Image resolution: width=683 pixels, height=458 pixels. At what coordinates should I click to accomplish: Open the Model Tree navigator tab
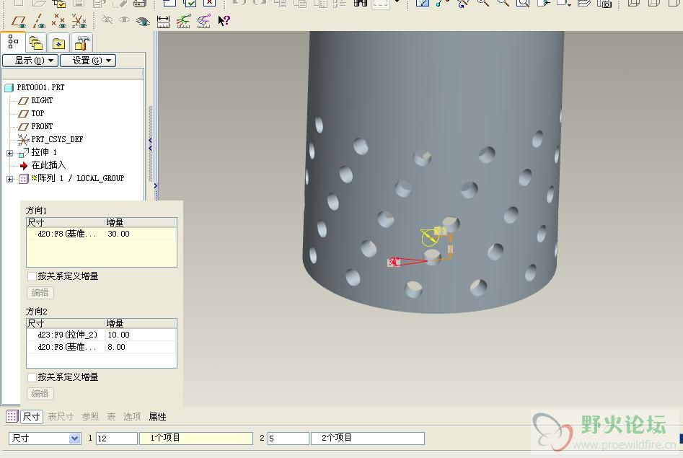tap(13, 43)
